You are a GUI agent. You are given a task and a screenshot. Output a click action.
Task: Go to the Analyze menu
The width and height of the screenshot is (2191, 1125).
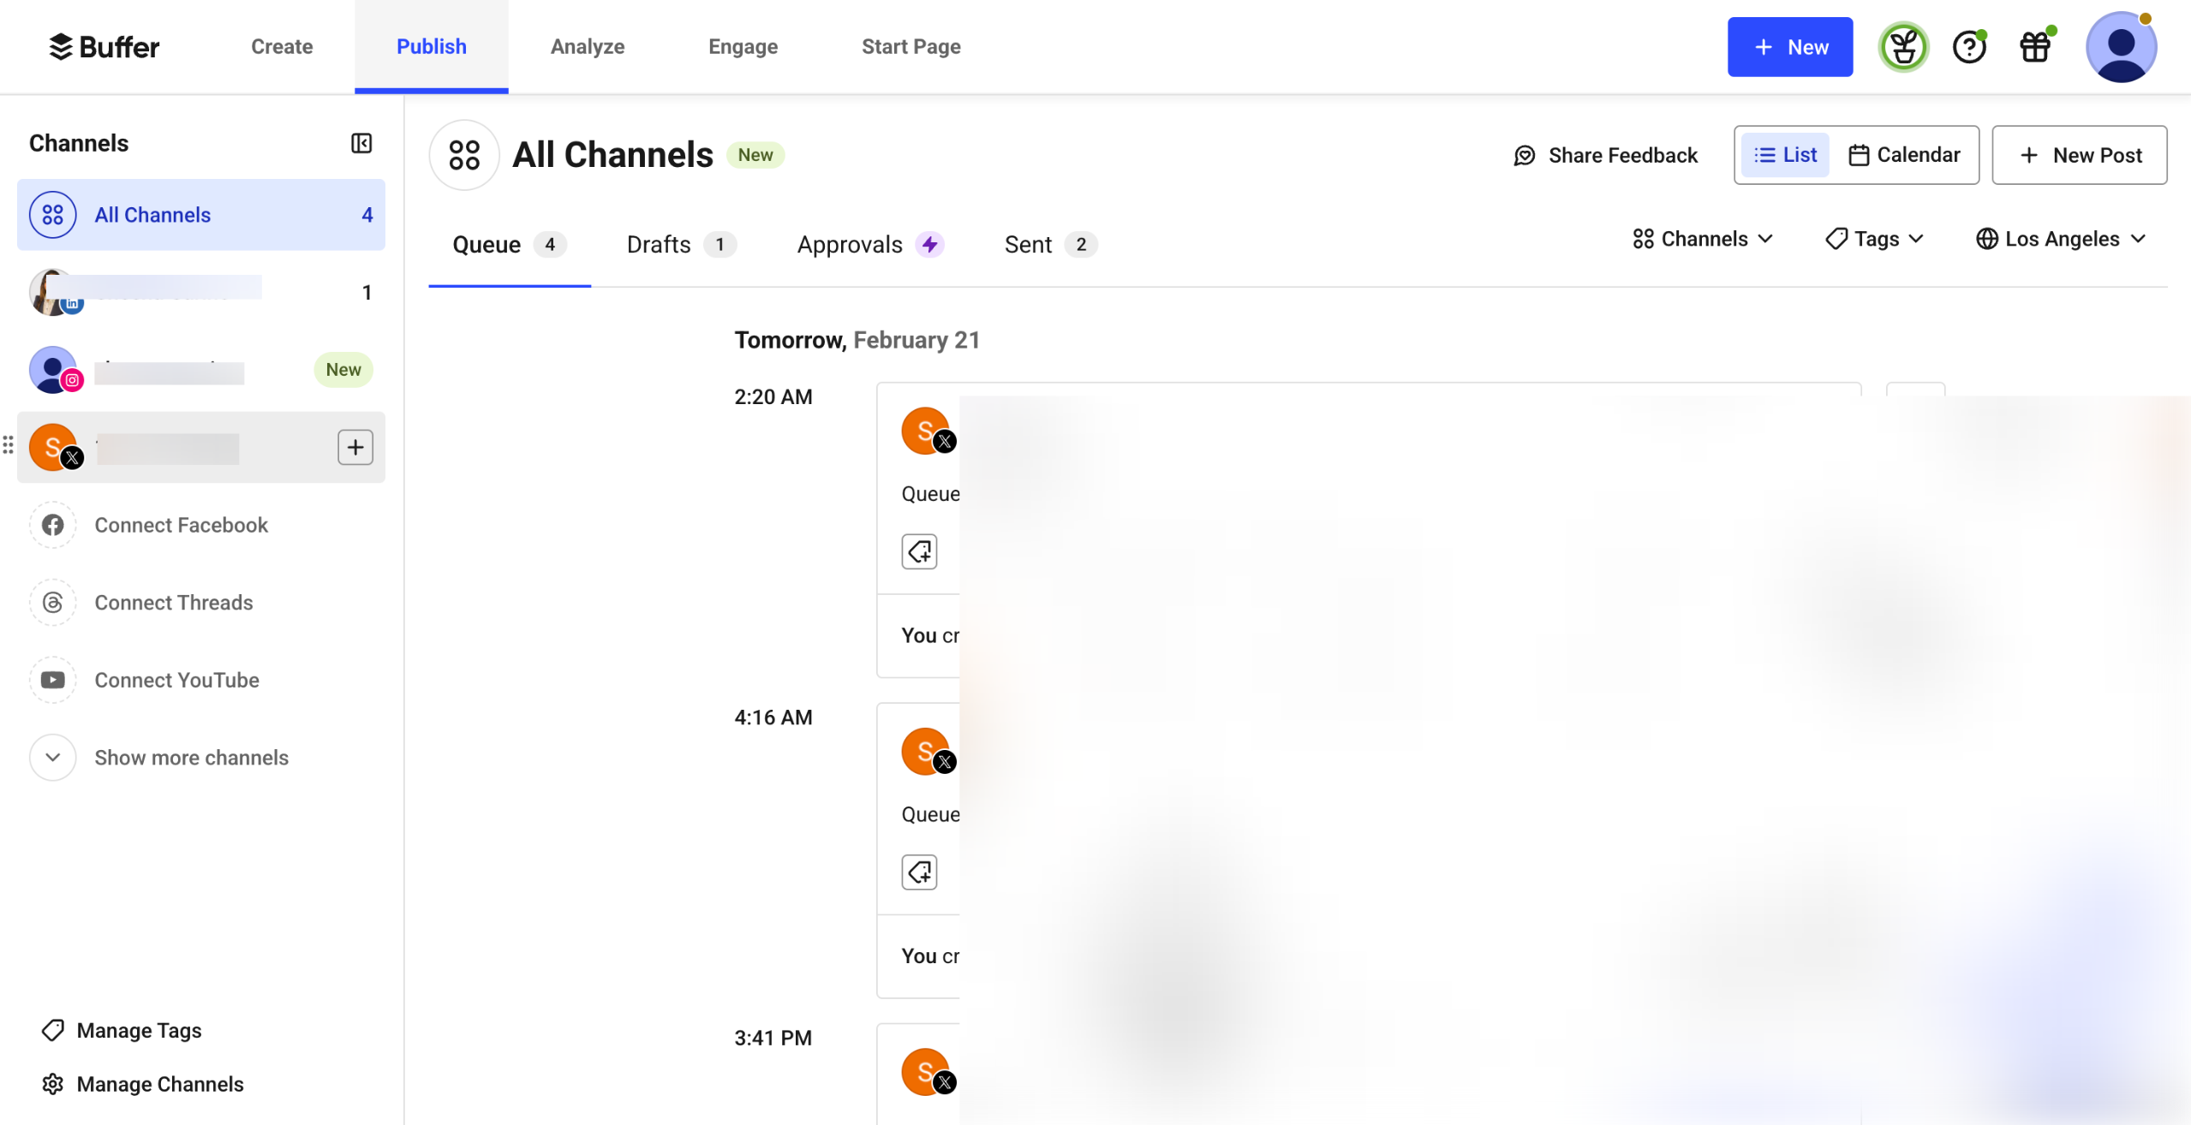click(x=588, y=47)
